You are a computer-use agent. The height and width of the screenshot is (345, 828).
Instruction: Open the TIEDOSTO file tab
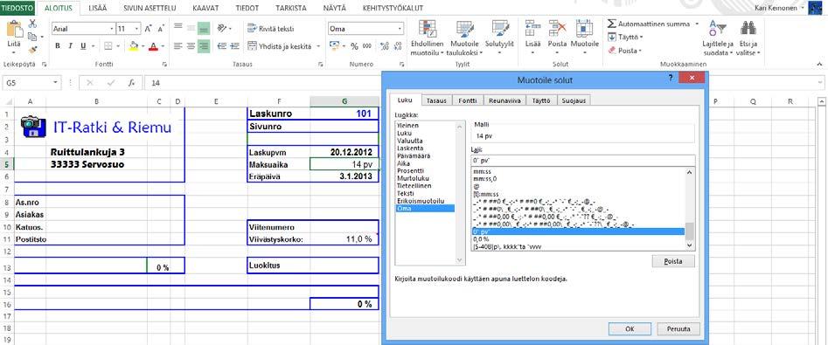(x=18, y=8)
